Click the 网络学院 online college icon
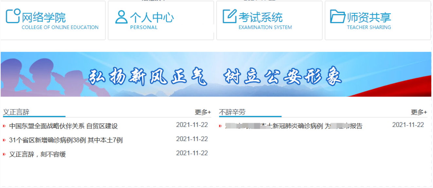The image size is (433, 188). pos(13,16)
